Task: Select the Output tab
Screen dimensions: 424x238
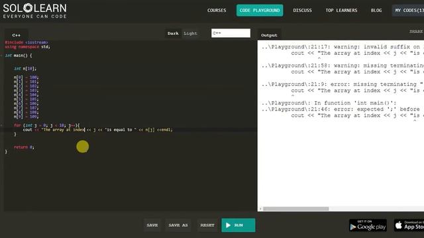Action: [x=269, y=35]
